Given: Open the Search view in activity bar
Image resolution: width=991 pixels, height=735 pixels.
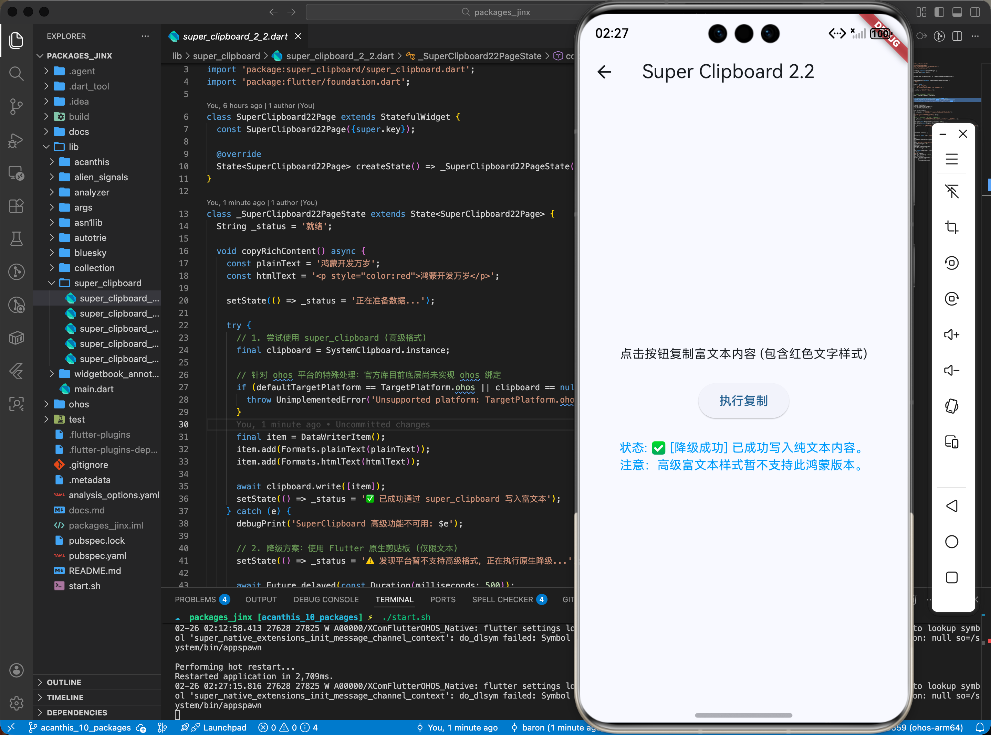Looking at the screenshot, I should coord(17,73).
